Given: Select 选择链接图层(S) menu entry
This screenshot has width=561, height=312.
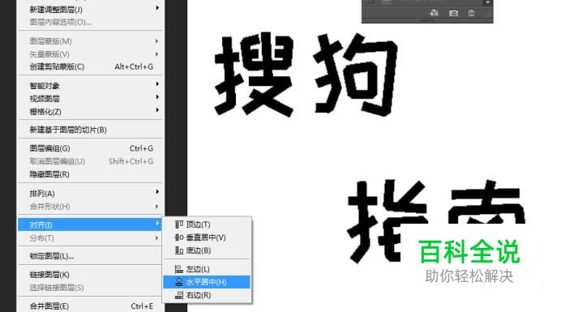Looking at the screenshot, I should pos(90,288).
